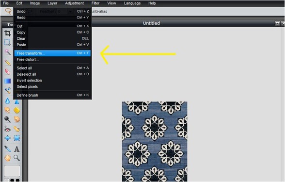Click the Lasso icon in options bar

coord(8,11)
